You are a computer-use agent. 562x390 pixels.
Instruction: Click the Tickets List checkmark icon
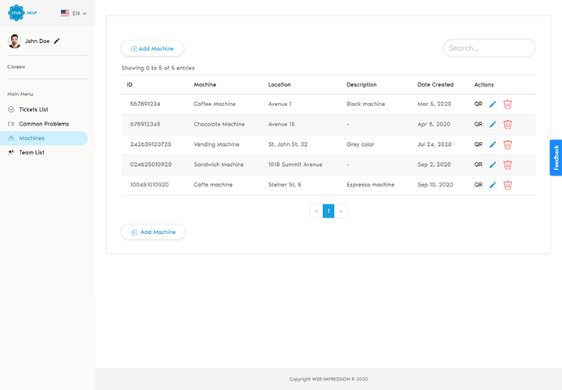[x=11, y=109]
